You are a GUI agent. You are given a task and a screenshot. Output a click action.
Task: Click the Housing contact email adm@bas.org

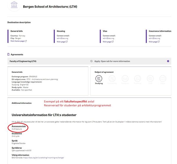(x=62, y=38)
